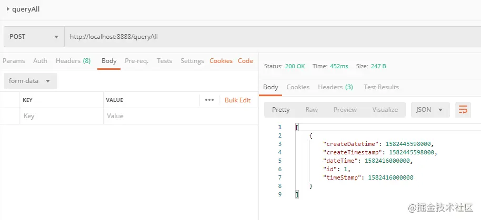Viewport: 481px width, 220px height.
Task: Open the Pre-req. tab
Action: 136,61
